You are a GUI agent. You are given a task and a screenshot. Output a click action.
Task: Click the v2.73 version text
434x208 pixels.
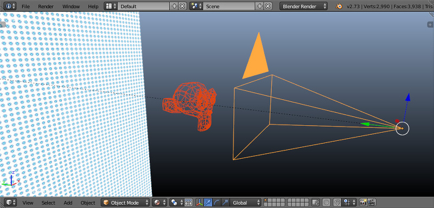pyautogui.click(x=354, y=6)
